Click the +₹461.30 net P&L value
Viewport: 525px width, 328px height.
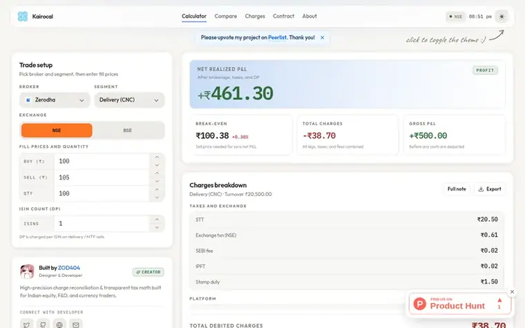(236, 93)
